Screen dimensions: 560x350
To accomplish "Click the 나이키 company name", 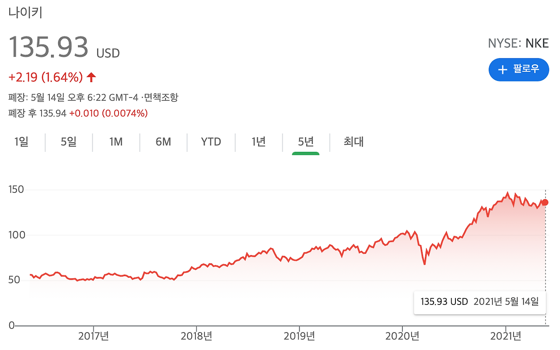I will click(x=25, y=12).
